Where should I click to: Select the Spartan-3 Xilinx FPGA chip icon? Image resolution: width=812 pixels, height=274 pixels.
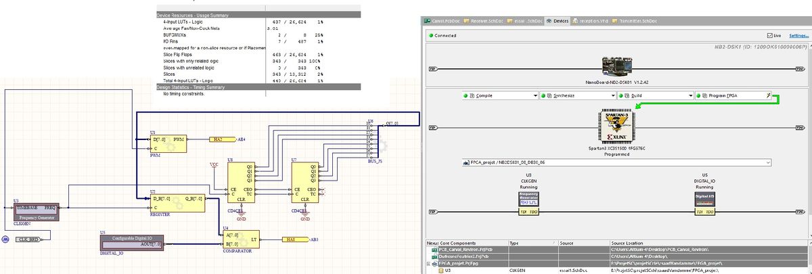(x=616, y=127)
